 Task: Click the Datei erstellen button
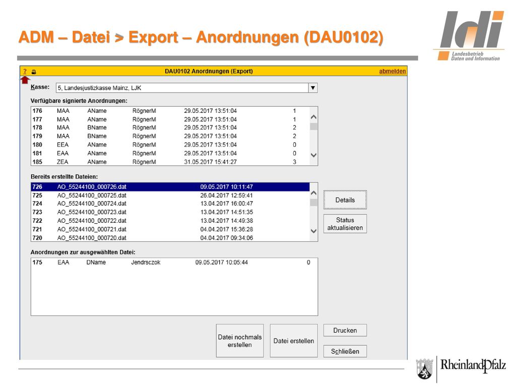294,341
